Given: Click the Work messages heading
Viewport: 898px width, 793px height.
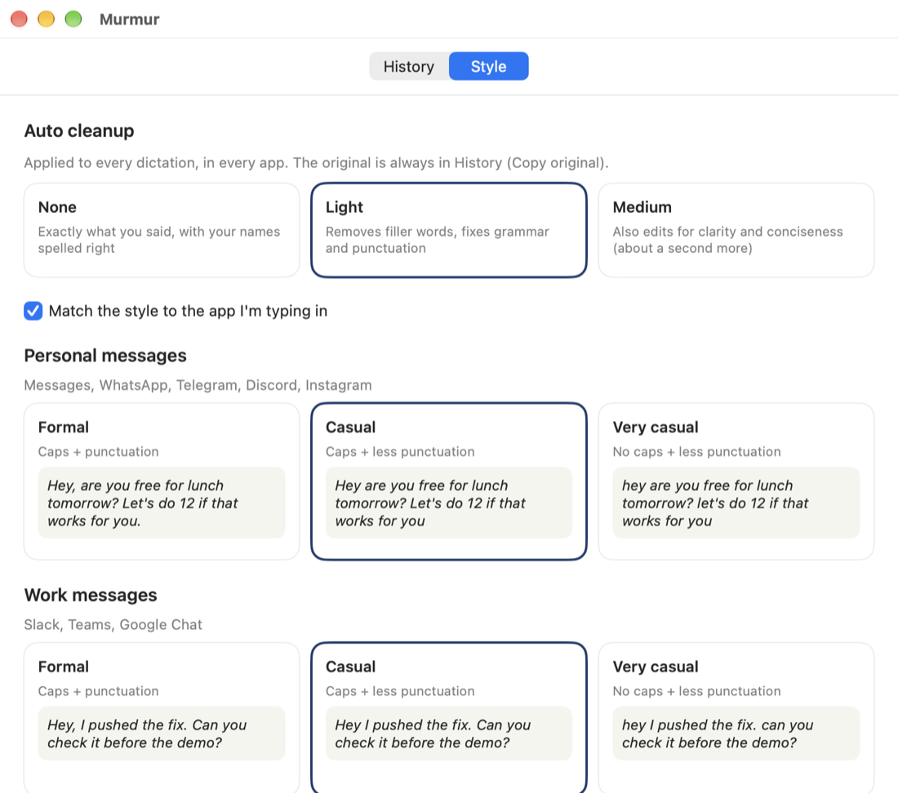Looking at the screenshot, I should pos(91,595).
